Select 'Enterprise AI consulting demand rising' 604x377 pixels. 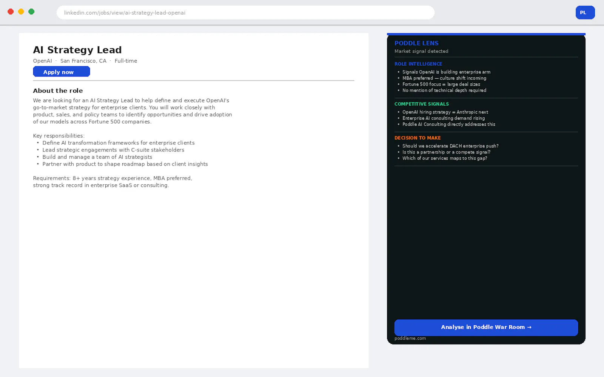[x=444, y=118]
